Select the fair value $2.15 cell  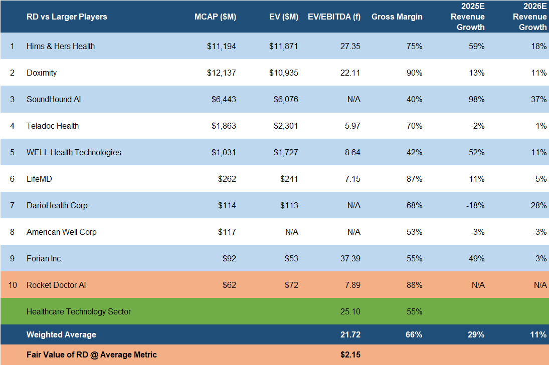coord(350,354)
